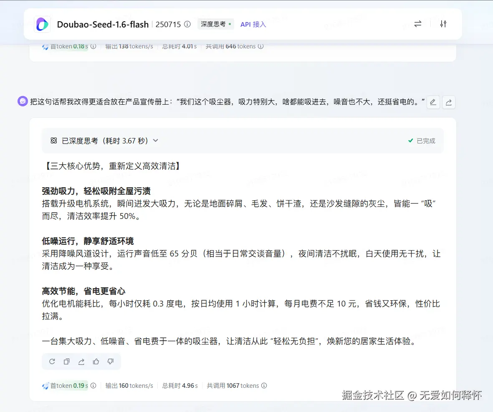
Task: Copy the response with copy icon
Action: (x=67, y=362)
